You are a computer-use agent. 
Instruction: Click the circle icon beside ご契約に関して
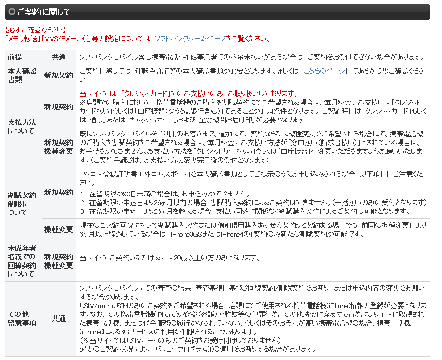(x=12, y=12)
